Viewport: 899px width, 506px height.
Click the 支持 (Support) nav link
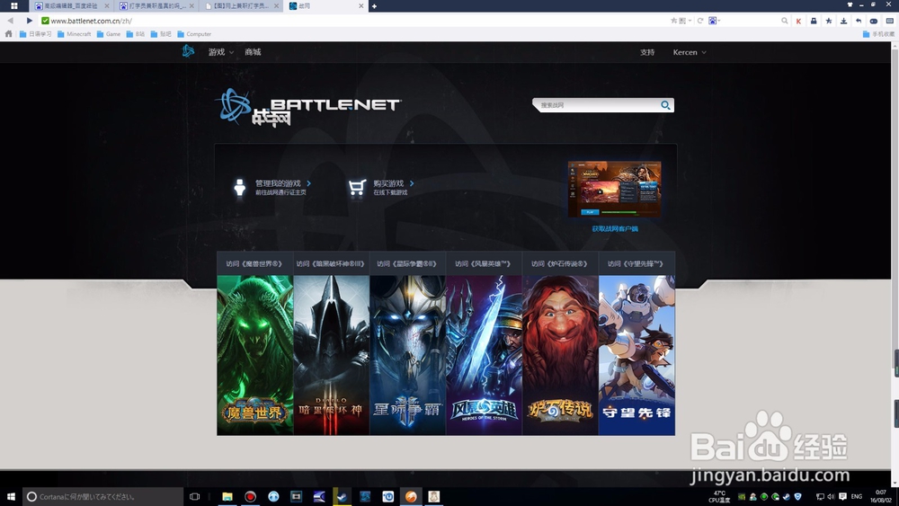[647, 52]
